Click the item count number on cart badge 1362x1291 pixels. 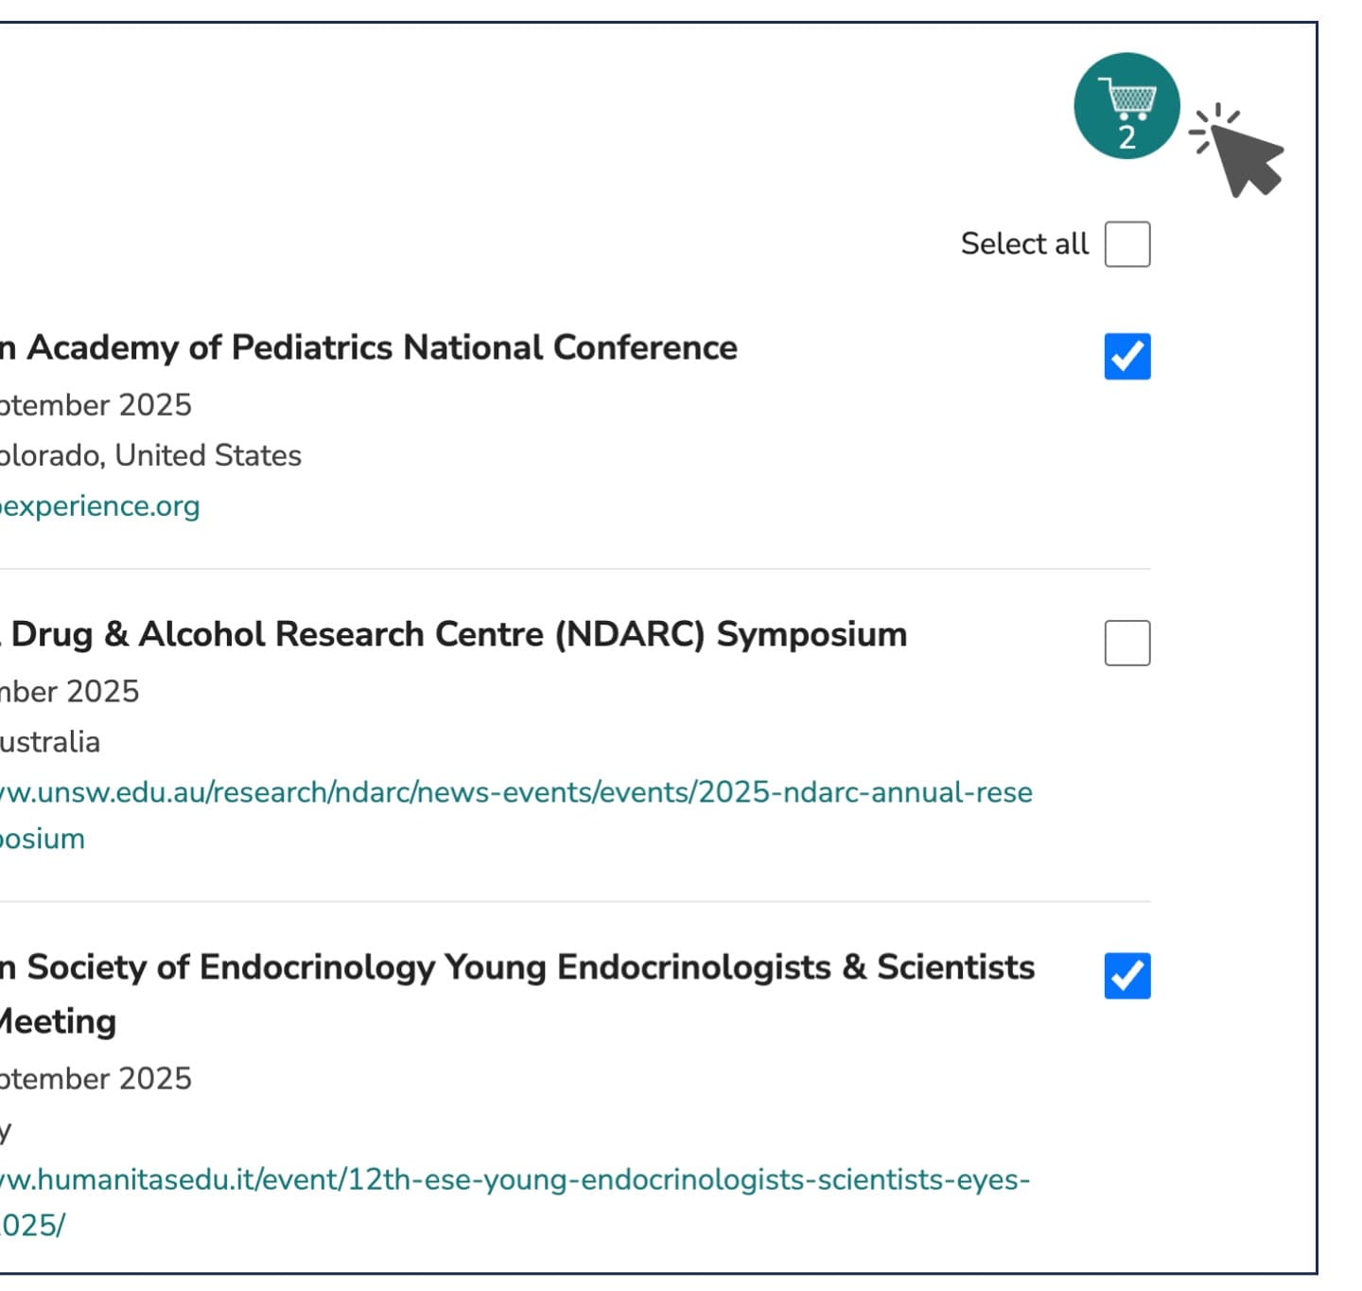[1126, 138]
